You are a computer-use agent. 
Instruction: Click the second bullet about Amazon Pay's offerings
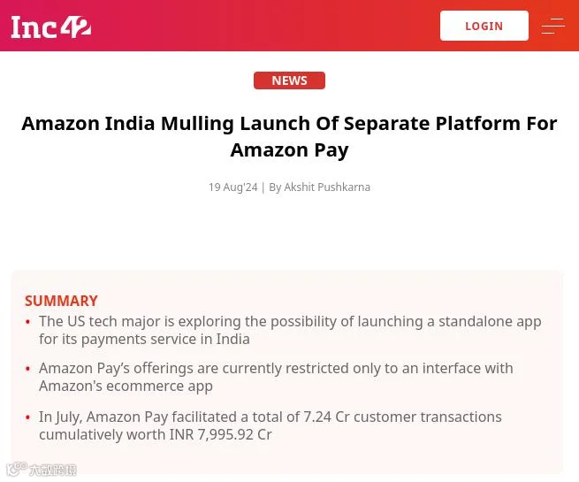(276, 377)
